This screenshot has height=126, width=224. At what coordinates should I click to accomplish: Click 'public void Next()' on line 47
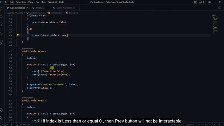click(x=34, y=51)
